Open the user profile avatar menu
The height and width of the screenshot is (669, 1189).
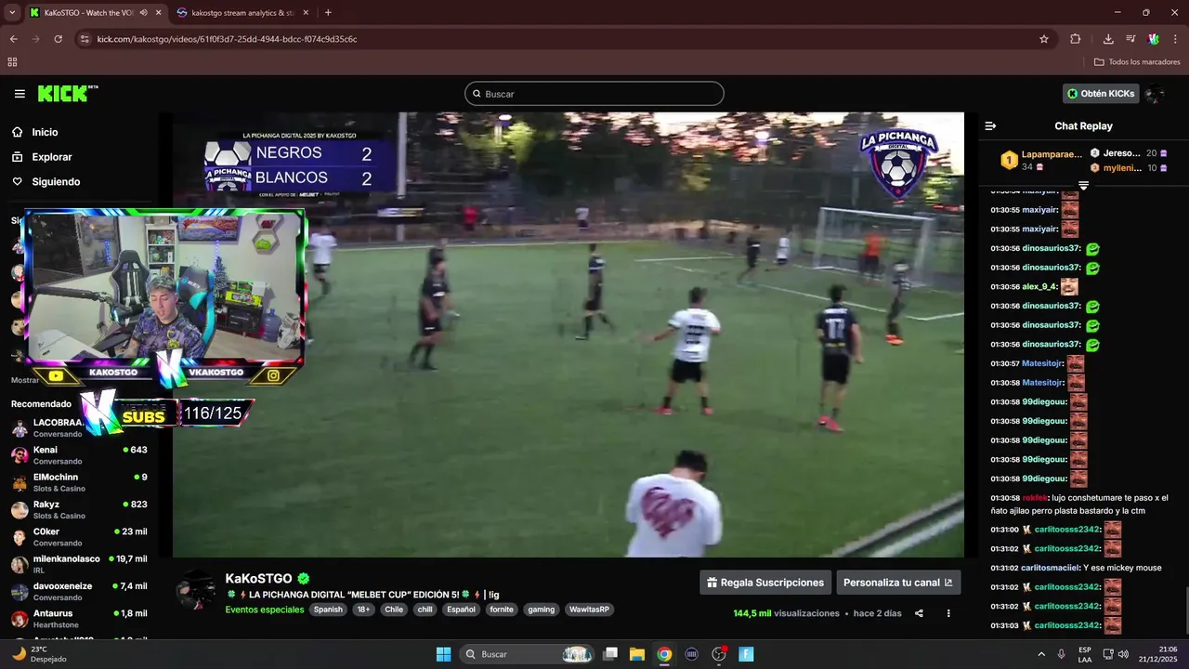[x=1156, y=94]
